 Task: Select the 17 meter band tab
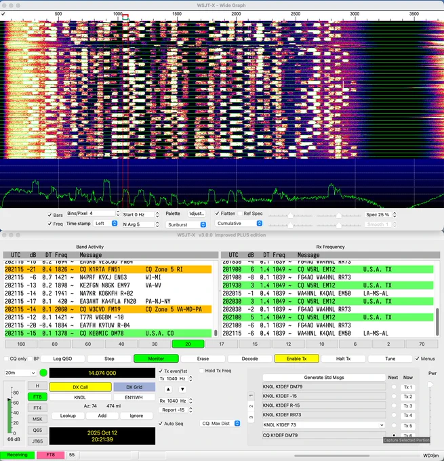(222, 344)
